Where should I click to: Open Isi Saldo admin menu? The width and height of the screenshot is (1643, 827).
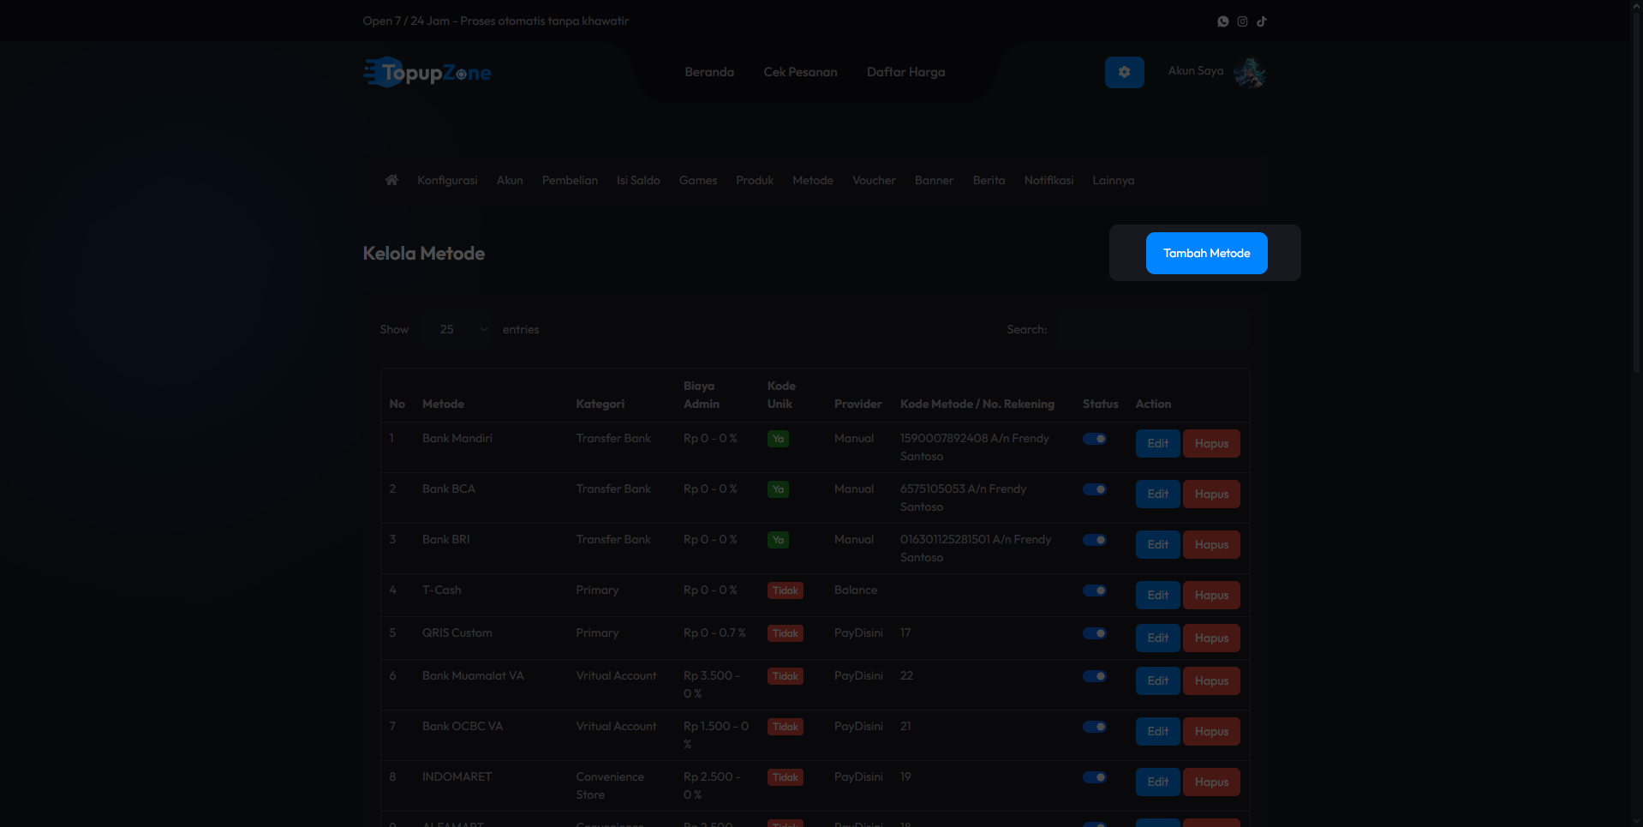pos(638,180)
